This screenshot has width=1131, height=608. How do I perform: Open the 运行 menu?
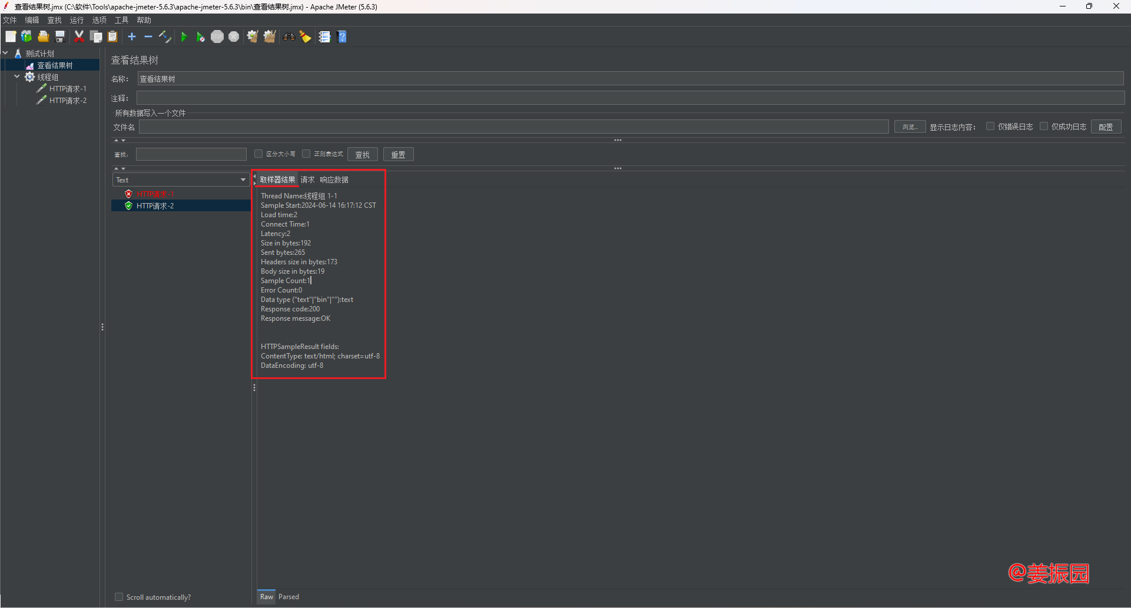pyautogui.click(x=77, y=20)
